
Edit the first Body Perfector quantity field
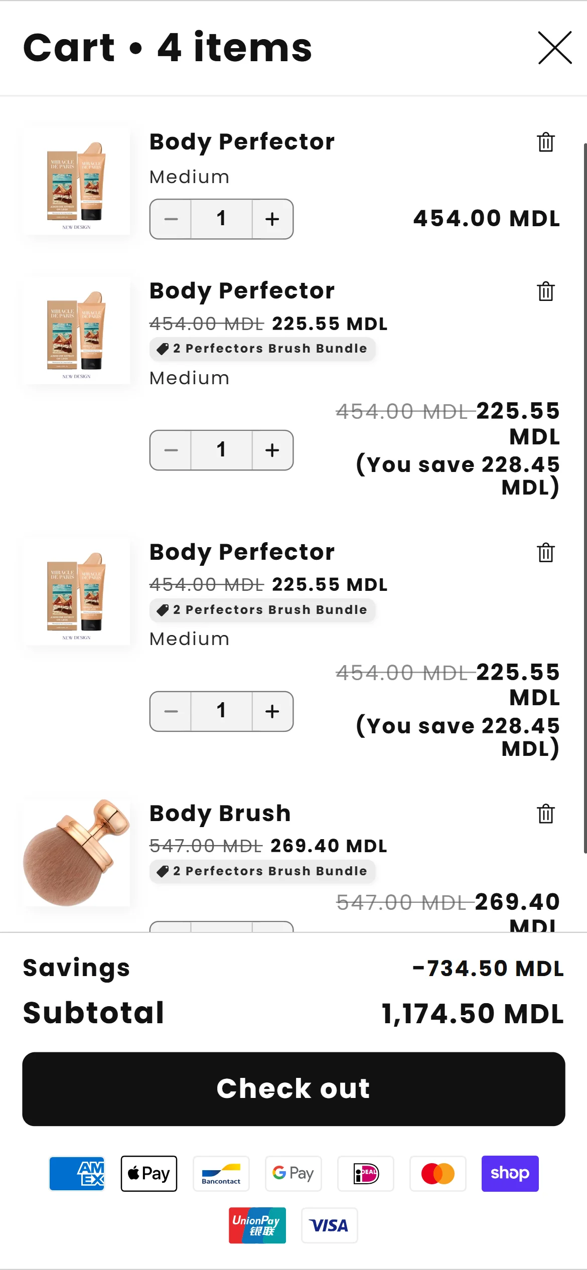(221, 219)
